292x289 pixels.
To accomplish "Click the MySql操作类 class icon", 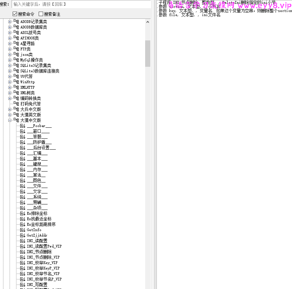I will coord(16,60).
